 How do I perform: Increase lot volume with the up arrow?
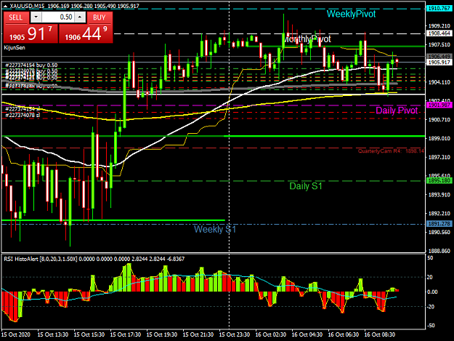click(x=80, y=17)
